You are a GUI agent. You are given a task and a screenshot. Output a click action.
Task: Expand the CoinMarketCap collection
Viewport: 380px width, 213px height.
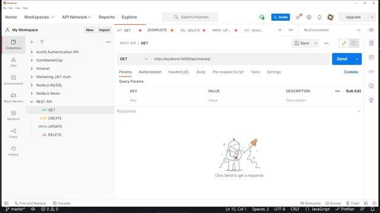click(31, 60)
